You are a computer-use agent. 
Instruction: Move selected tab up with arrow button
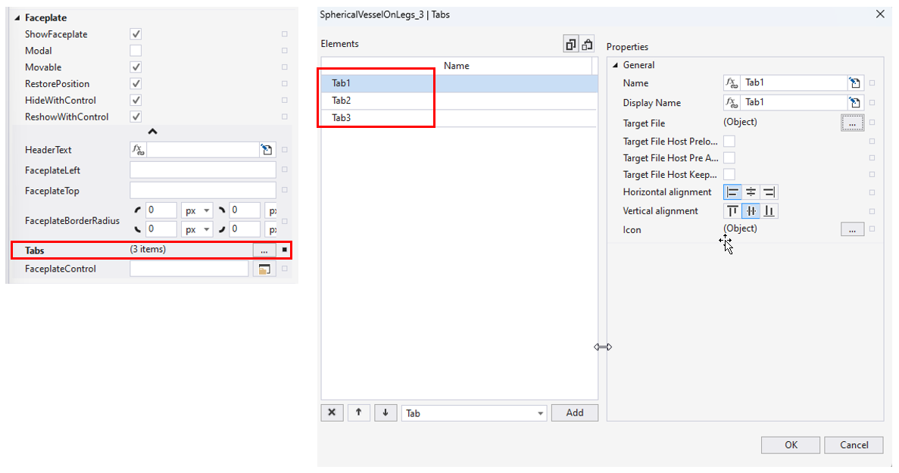(358, 412)
